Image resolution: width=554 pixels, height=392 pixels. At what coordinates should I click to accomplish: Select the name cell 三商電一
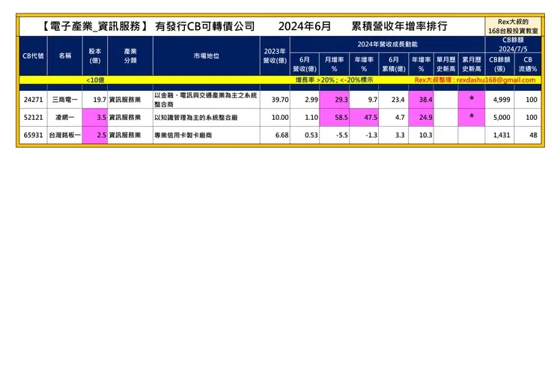point(64,100)
